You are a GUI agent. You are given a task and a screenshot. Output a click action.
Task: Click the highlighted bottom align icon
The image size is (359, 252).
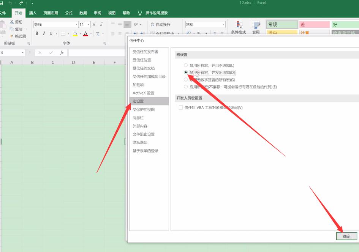coord(127,24)
